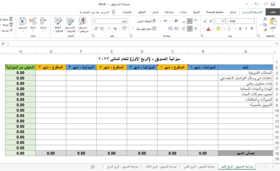Click Merge and Center (دمج وتوسيط) button
The image size is (280, 171).
pos(146,28)
